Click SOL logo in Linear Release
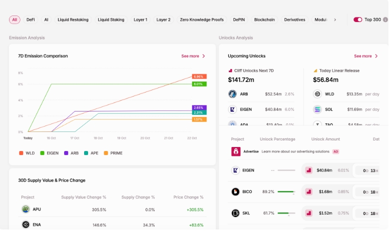The image size is (391, 231). [x=317, y=109]
